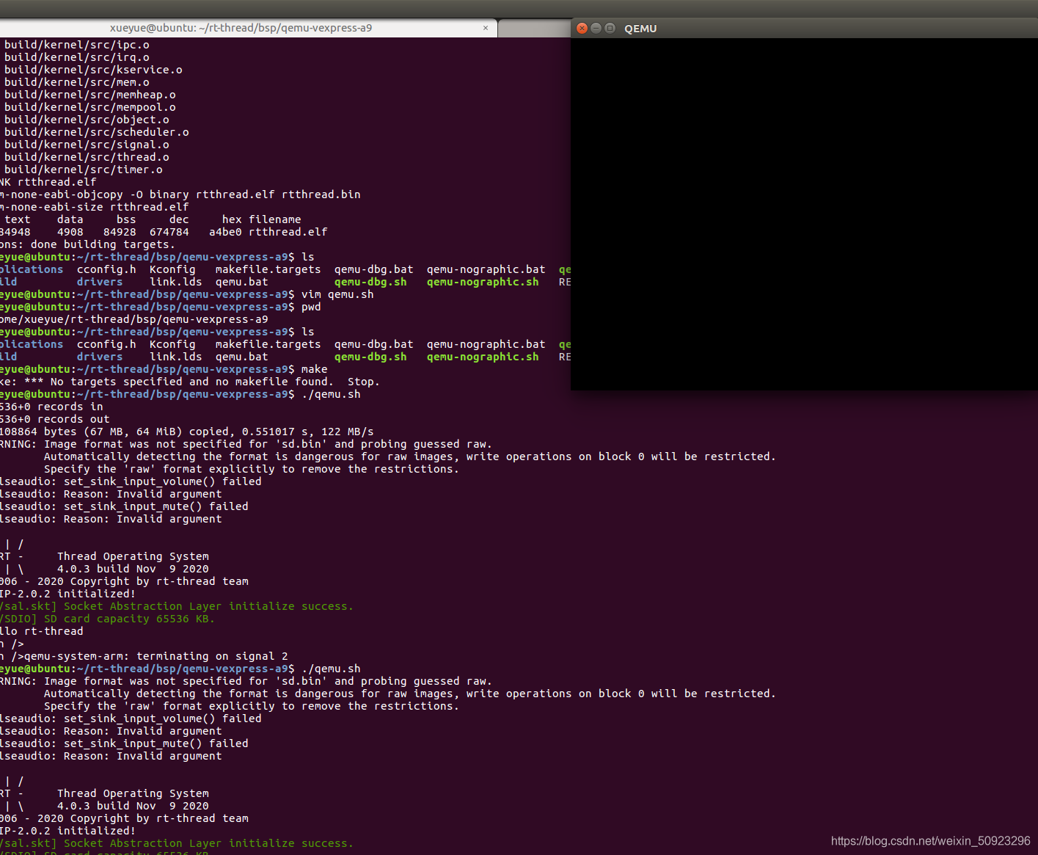
Task: Click the blue drivers directory name
Action: coord(99,282)
